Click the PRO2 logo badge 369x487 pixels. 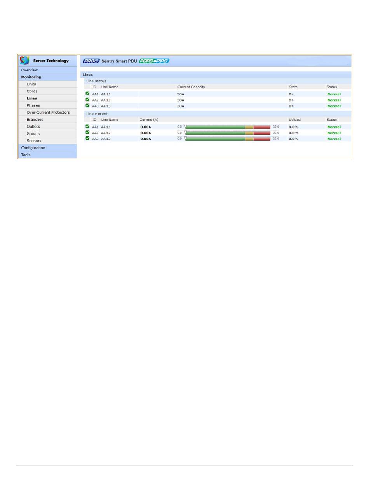coord(91,61)
